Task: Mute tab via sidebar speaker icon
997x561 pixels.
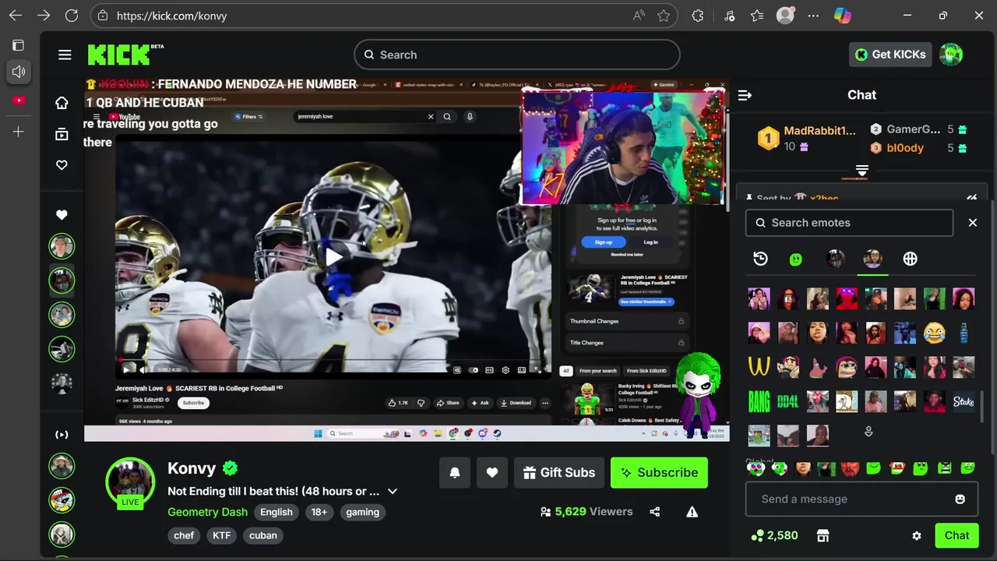Action: [x=19, y=72]
